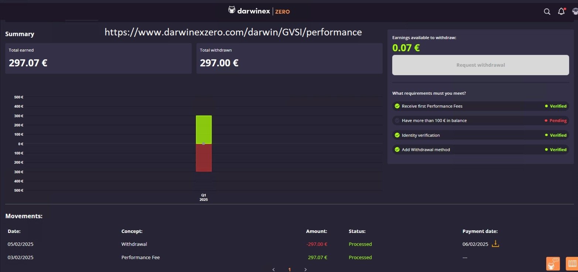Click the 03/02/2025 movement date
The image size is (578, 272).
[21, 257]
